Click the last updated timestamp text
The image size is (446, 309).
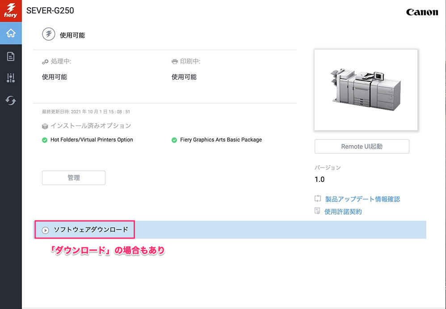point(86,112)
